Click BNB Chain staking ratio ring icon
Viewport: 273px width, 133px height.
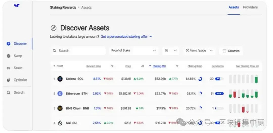tap(200, 108)
